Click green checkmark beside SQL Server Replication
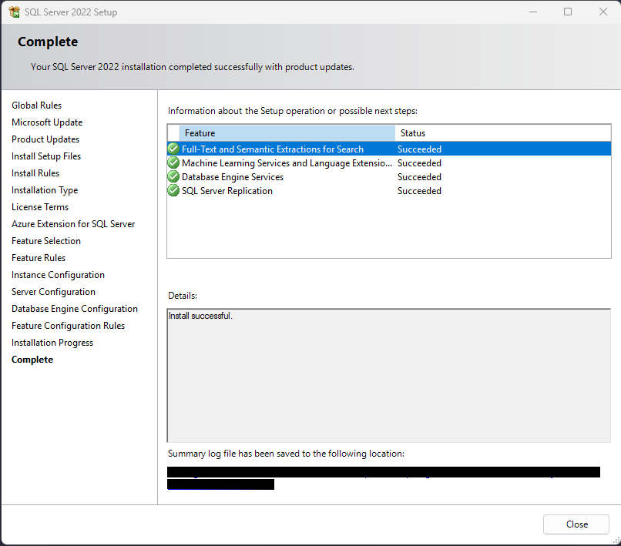The image size is (621, 546). click(x=173, y=191)
